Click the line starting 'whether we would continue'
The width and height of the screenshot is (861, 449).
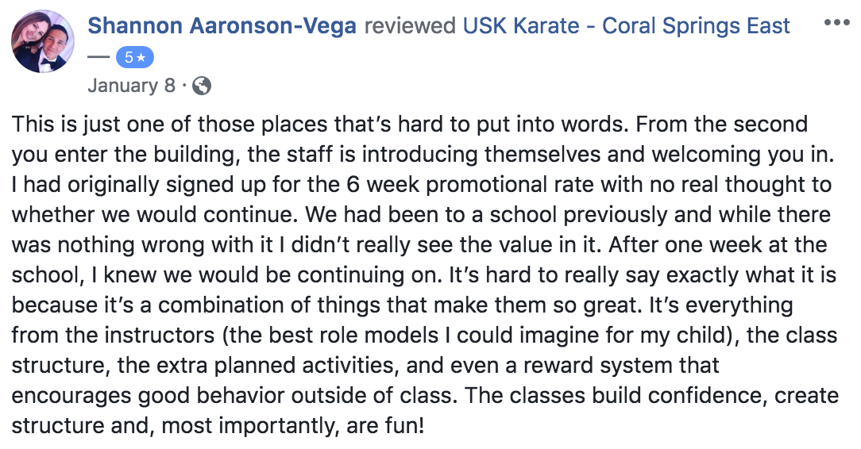(421, 215)
